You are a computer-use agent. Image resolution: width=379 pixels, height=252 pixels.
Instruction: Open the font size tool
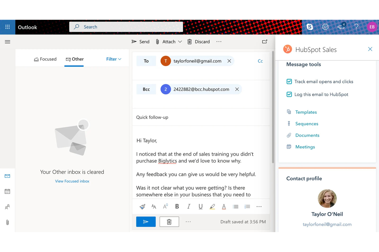point(154,207)
